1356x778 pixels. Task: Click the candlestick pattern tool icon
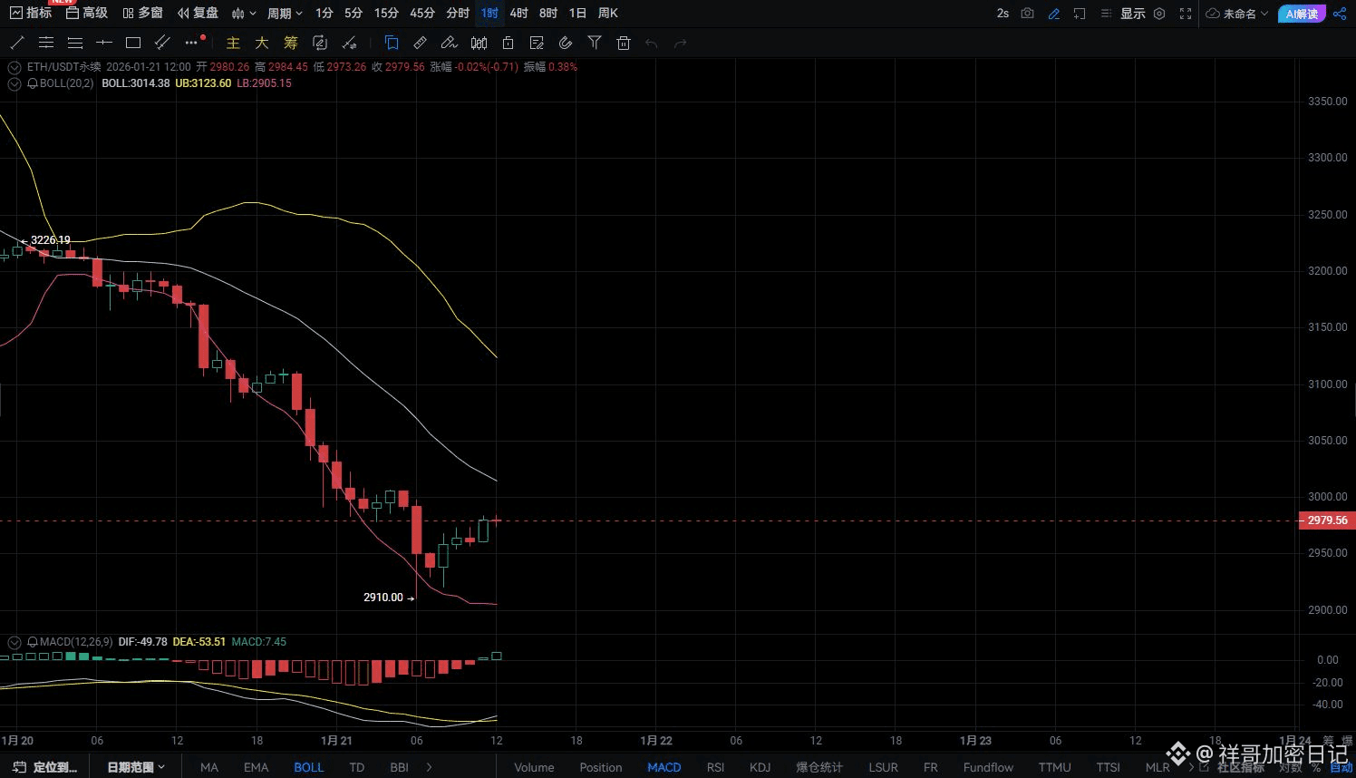(x=479, y=43)
